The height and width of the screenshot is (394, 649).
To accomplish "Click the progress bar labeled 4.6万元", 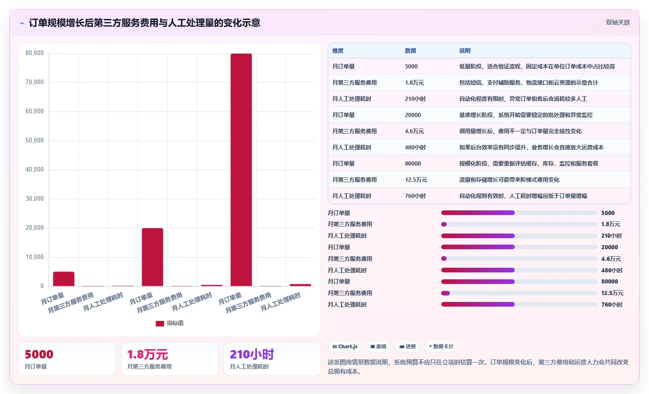I will click(519, 259).
